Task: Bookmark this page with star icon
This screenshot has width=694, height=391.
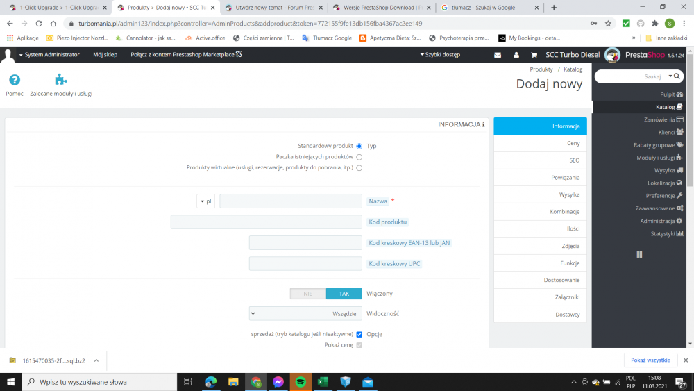Action: [x=608, y=24]
